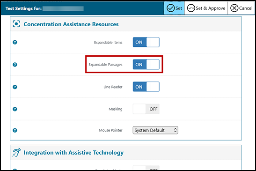Click Concentration Assistance Resources heading
The image size is (256, 171).
pyautogui.click(x=71, y=24)
